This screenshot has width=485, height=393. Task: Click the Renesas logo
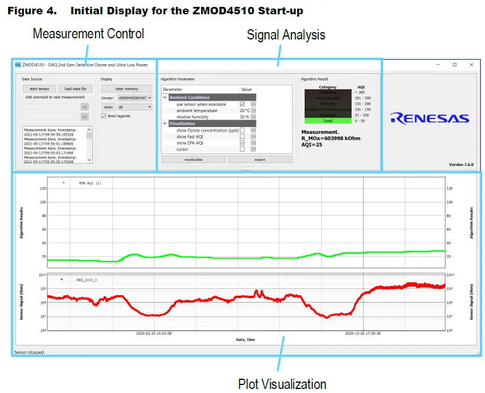point(429,118)
